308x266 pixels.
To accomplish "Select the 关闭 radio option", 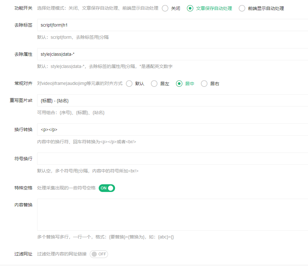I will 165,8.
